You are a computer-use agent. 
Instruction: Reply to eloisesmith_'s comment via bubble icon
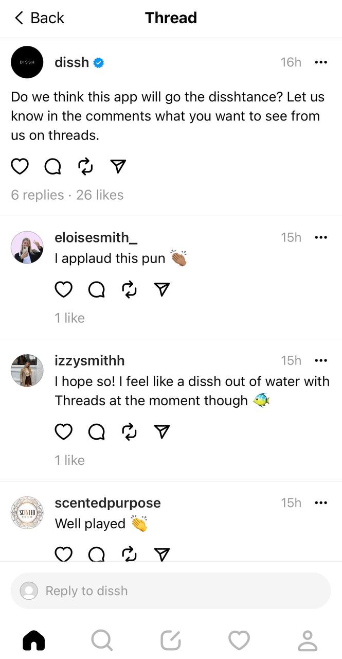click(96, 290)
